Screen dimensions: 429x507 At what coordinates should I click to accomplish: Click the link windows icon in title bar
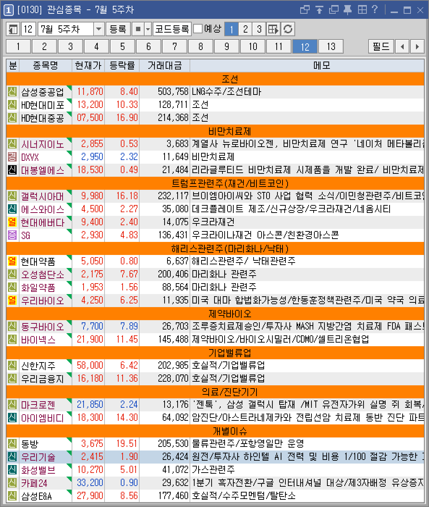click(x=305, y=10)
